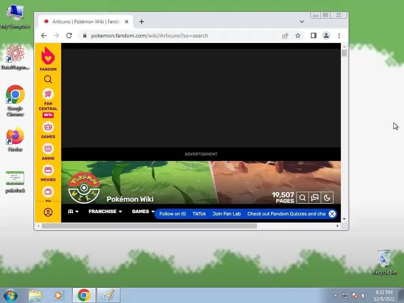Click Check out Fandom Quizzes link
This screenshot has width=404, height=303.
(286, 214)
